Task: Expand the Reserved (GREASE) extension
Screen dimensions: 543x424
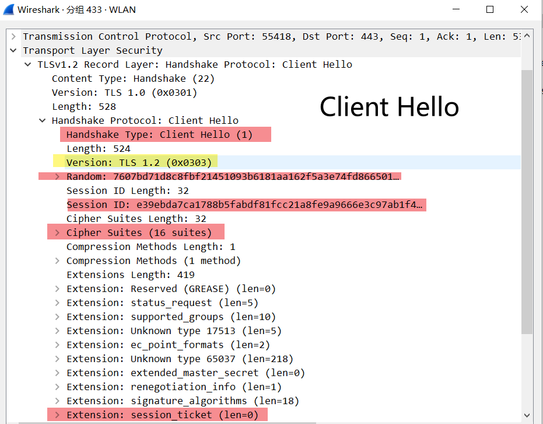Action: [57, 289]
